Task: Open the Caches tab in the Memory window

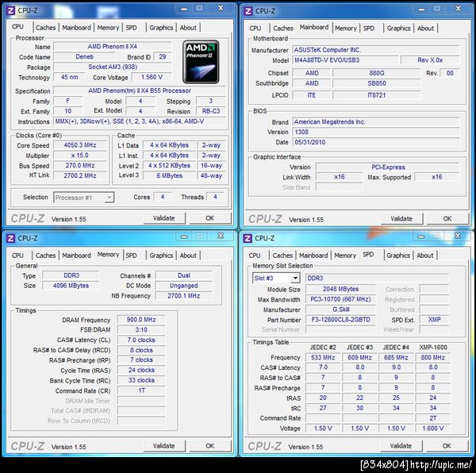Action: [45, 256]
